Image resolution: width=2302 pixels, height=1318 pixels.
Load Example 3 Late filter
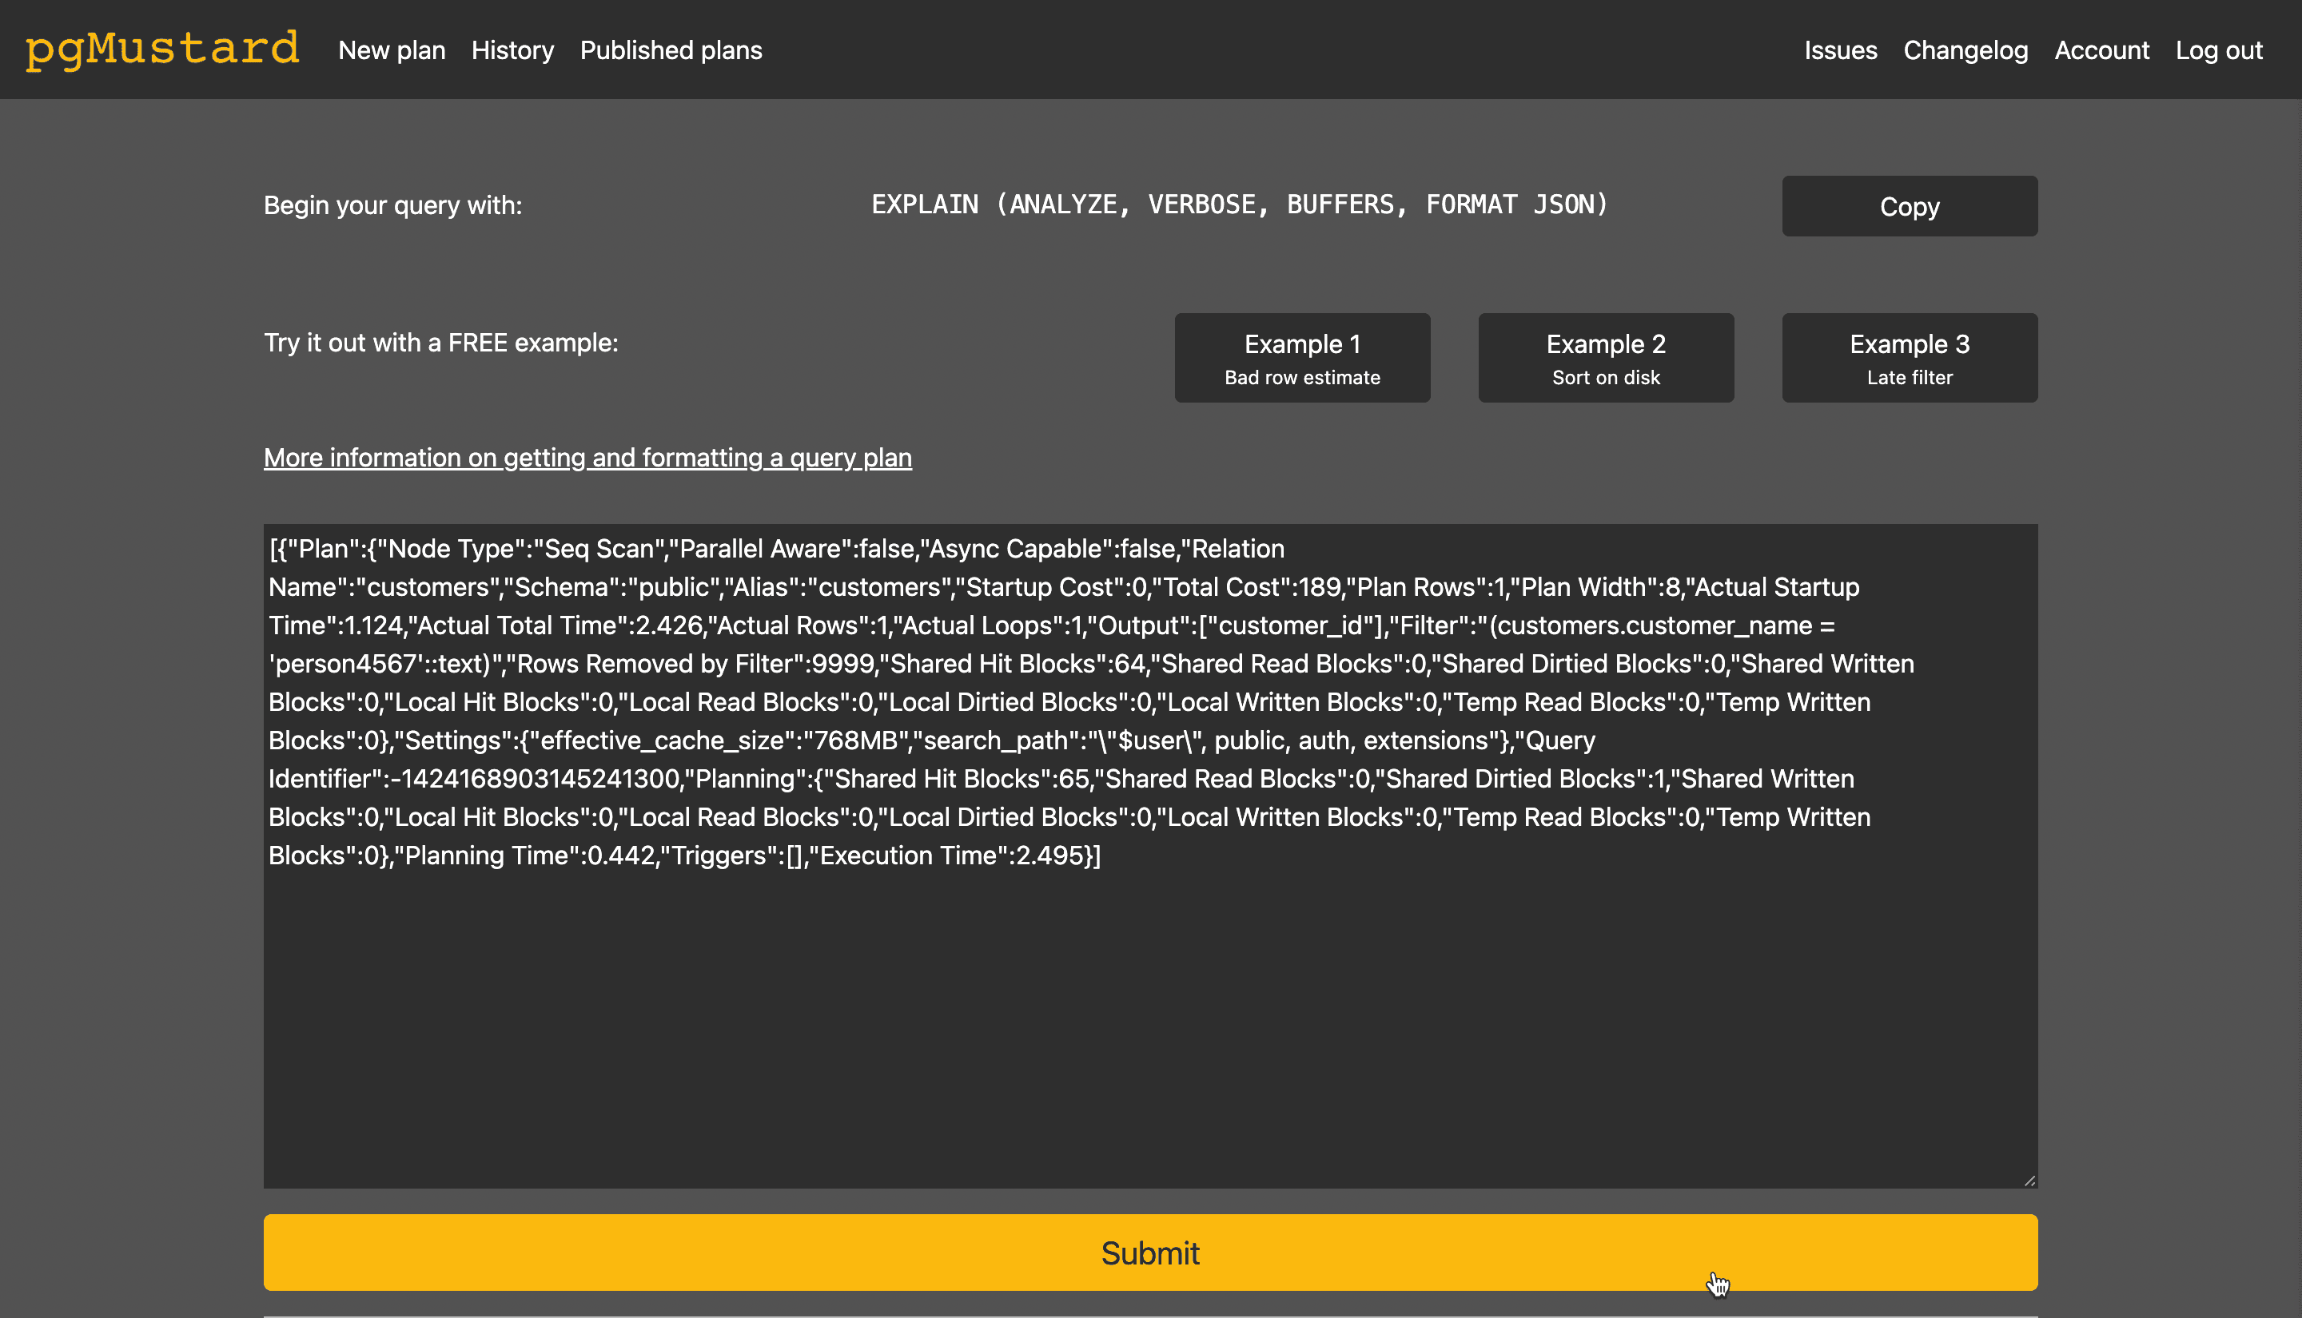[x=1909, y=358]
